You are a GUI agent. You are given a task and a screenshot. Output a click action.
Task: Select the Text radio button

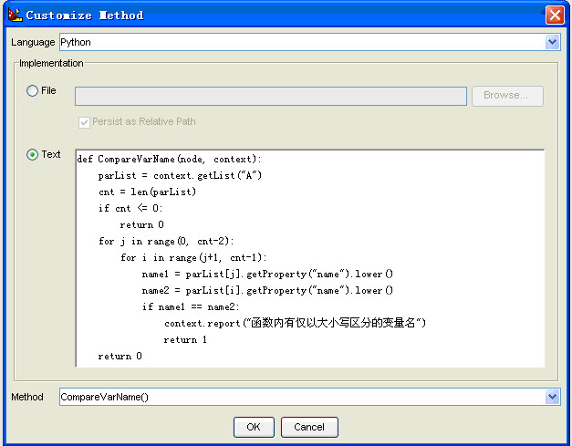coord(32,155)
